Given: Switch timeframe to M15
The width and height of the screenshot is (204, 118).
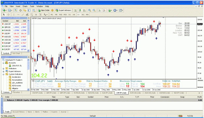Looking at the screenshot, I should click(x=61, y=15).
